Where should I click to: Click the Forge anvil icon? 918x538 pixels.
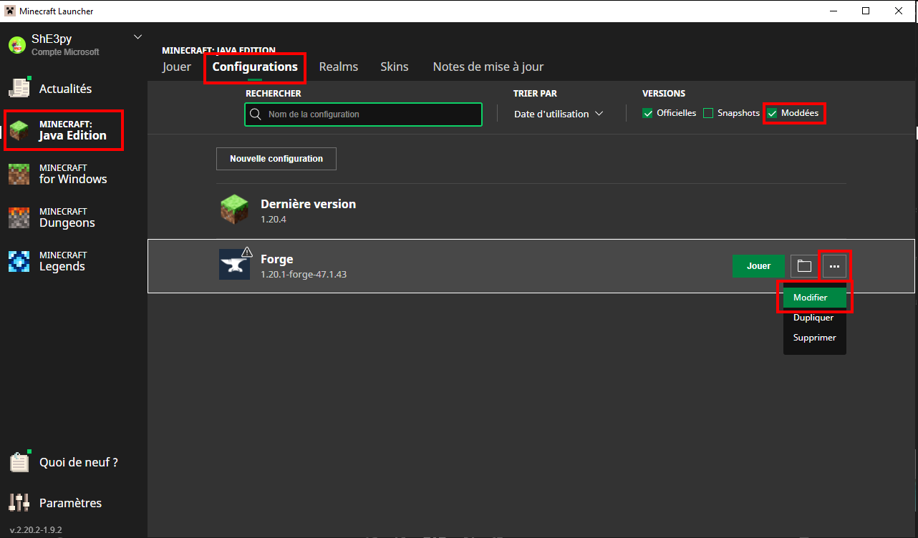click(234, 265)
